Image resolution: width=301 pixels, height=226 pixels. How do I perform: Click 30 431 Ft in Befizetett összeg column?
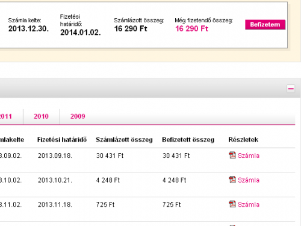176,155
